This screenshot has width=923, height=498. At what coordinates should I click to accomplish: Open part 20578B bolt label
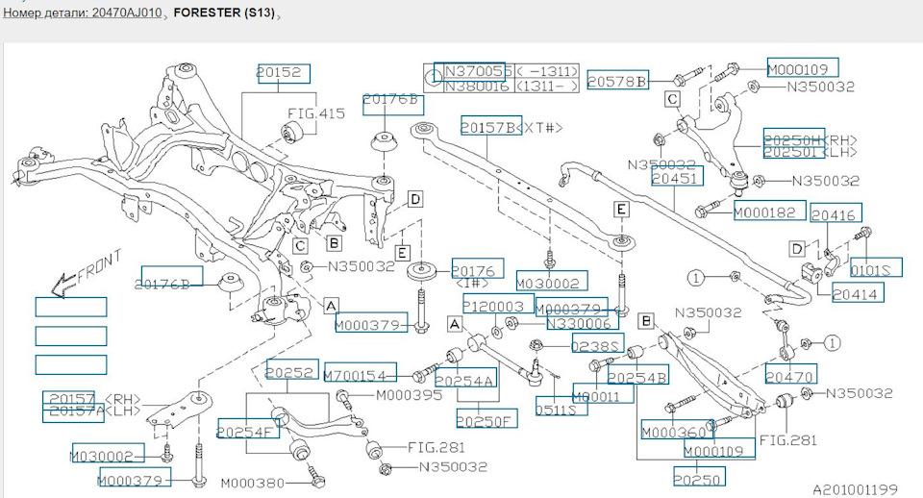(x=617, y=80)
